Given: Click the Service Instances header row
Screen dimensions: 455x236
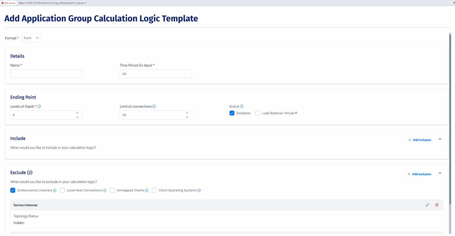Looking at the screenshot, I should click(227, 205).
